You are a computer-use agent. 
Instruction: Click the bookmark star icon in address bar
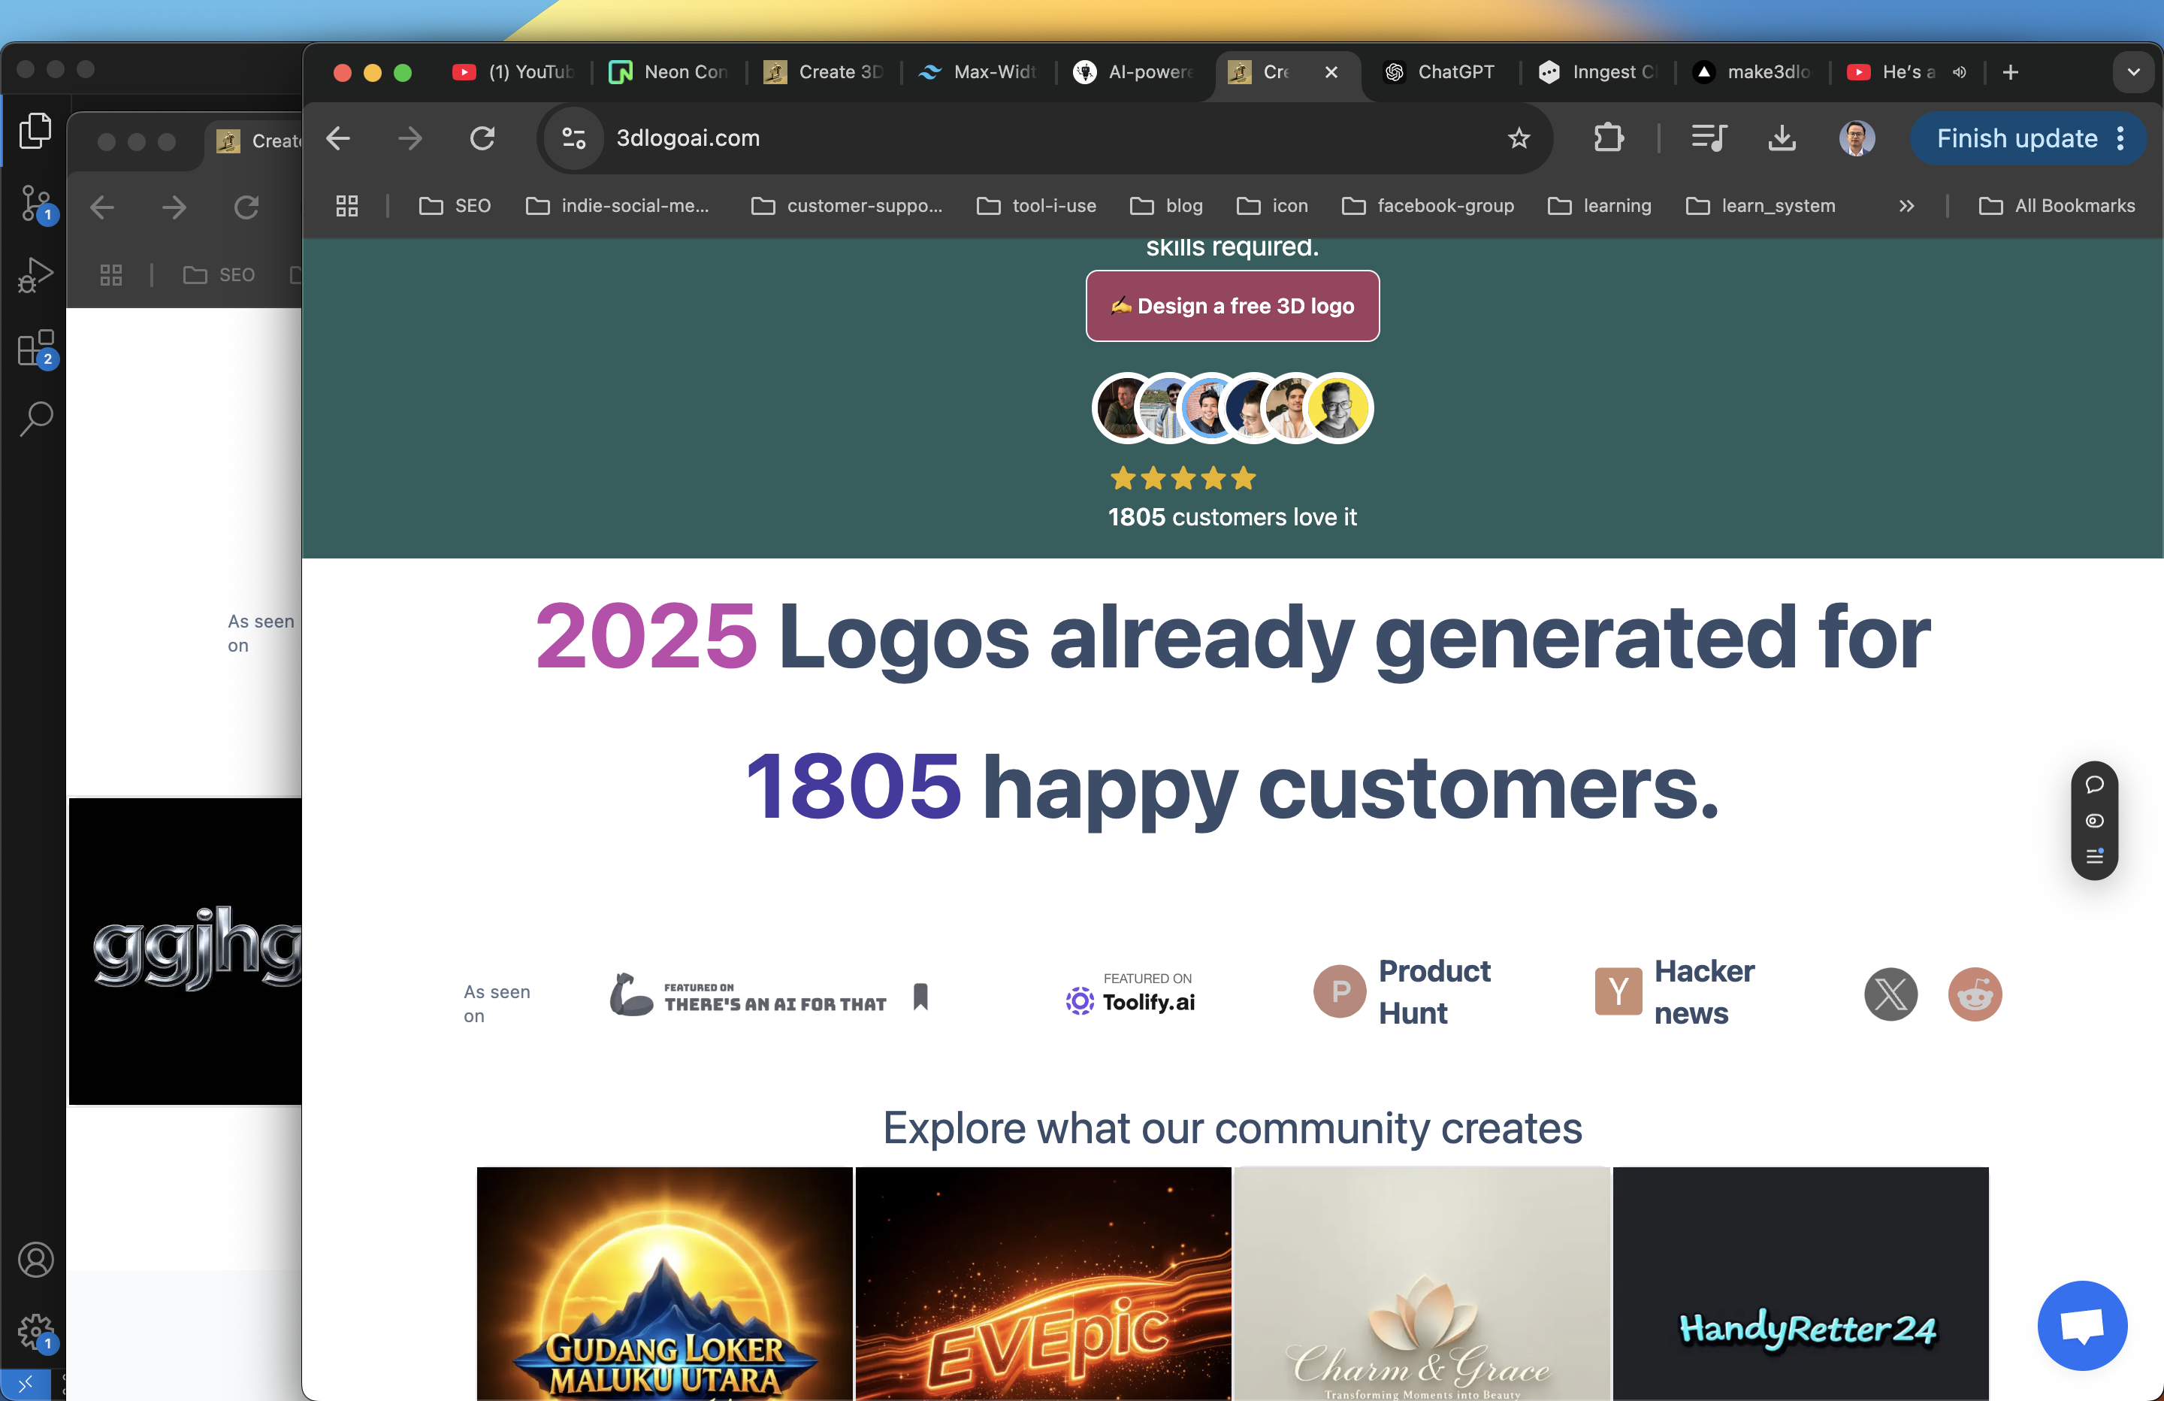[x=1519, y=138]
